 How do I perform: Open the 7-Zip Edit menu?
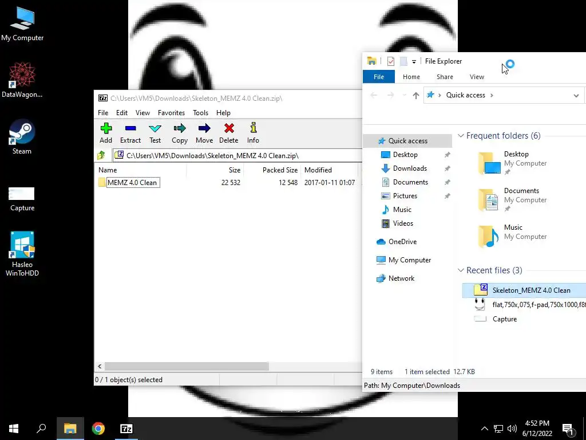pos(122,113)
